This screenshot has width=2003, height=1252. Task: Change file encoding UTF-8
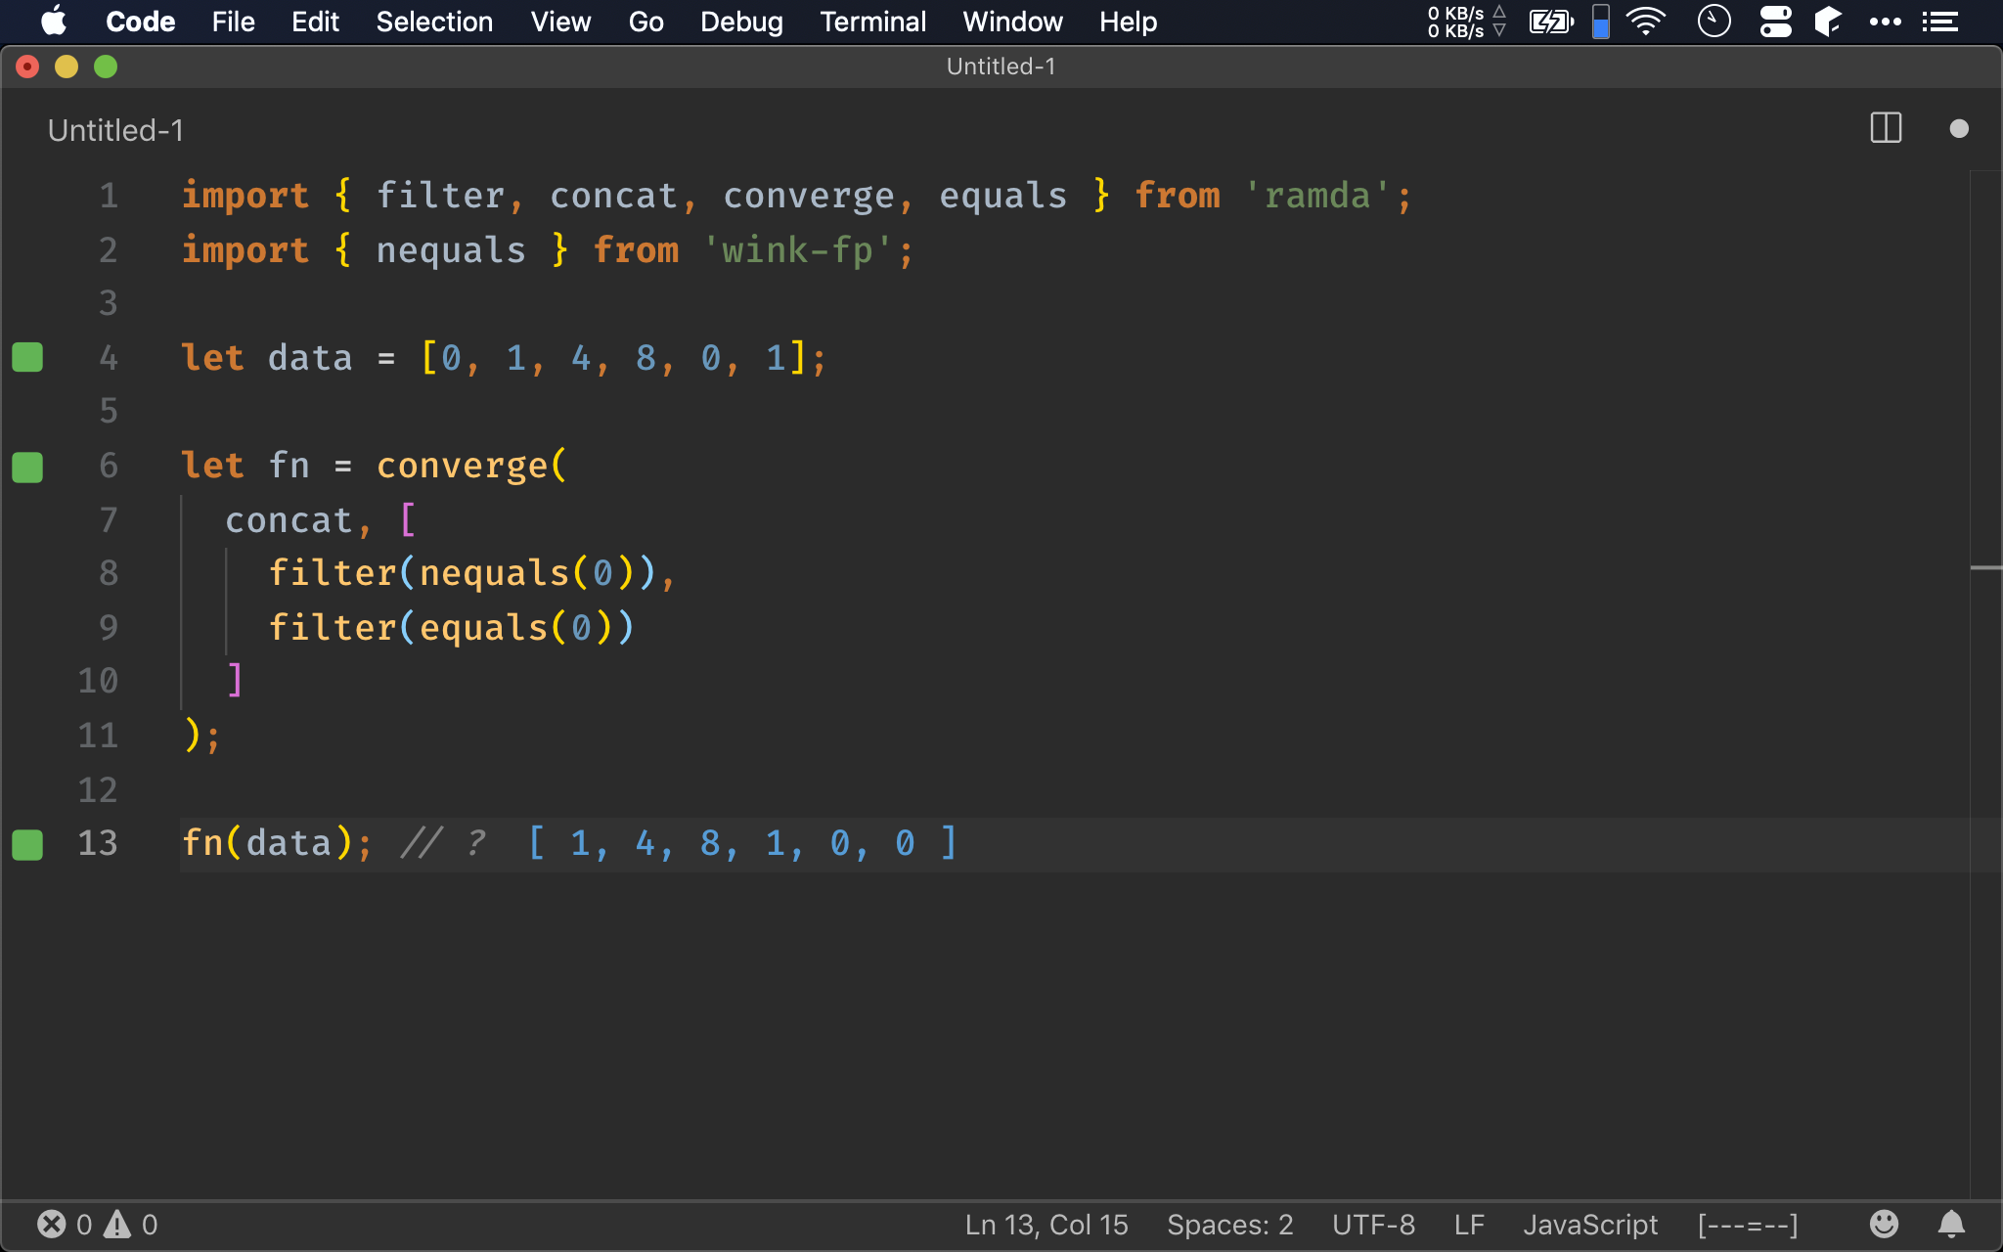click(1373, 1225)
